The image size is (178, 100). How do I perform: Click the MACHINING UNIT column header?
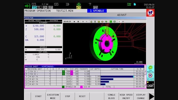[35, 69]
